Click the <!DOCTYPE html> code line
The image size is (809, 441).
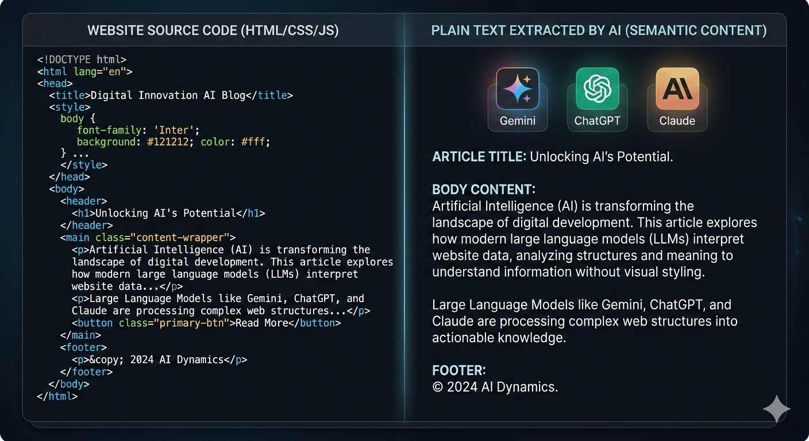[82, 59]
